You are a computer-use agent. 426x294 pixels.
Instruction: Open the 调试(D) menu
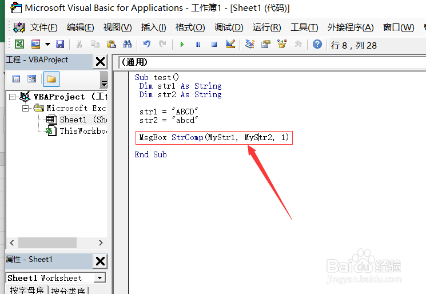point(229,27)
